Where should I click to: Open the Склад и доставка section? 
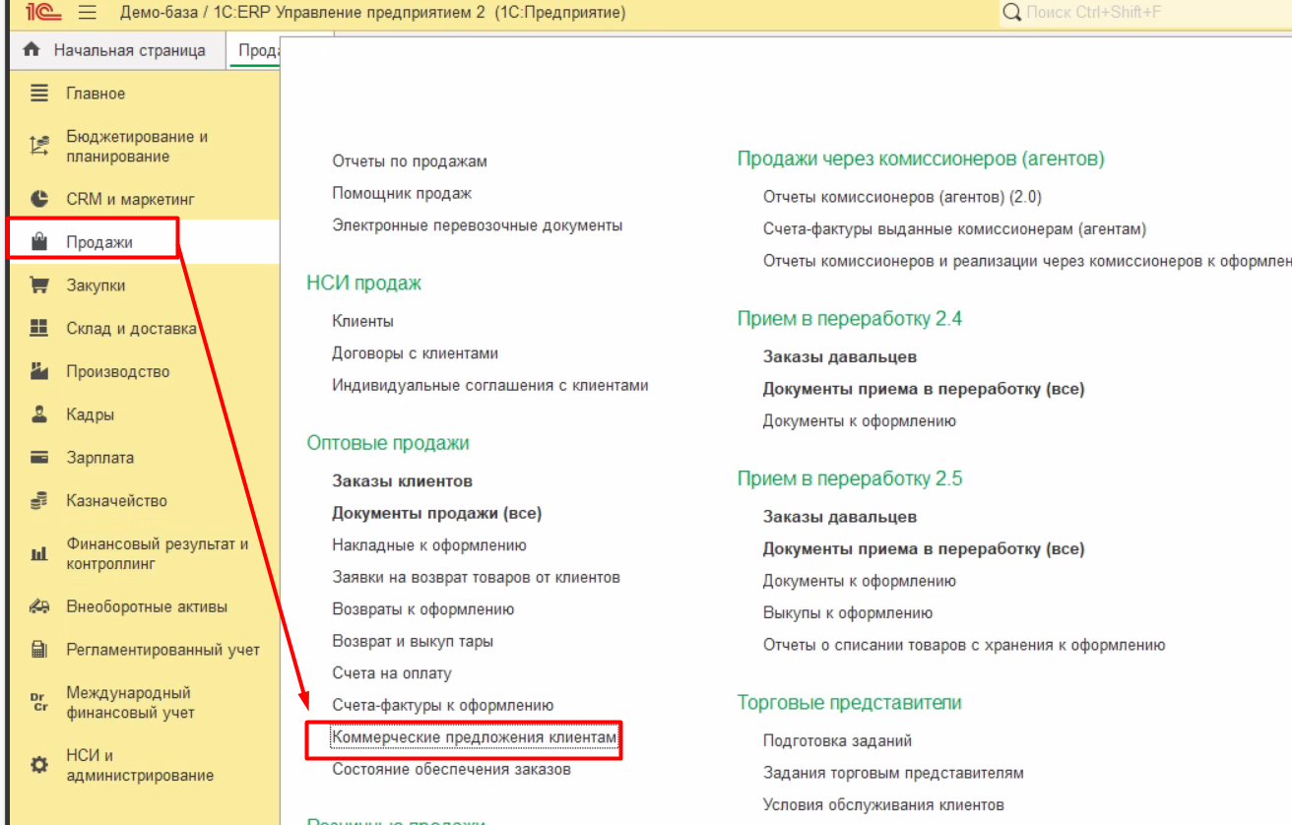click(x=131, y=329)
